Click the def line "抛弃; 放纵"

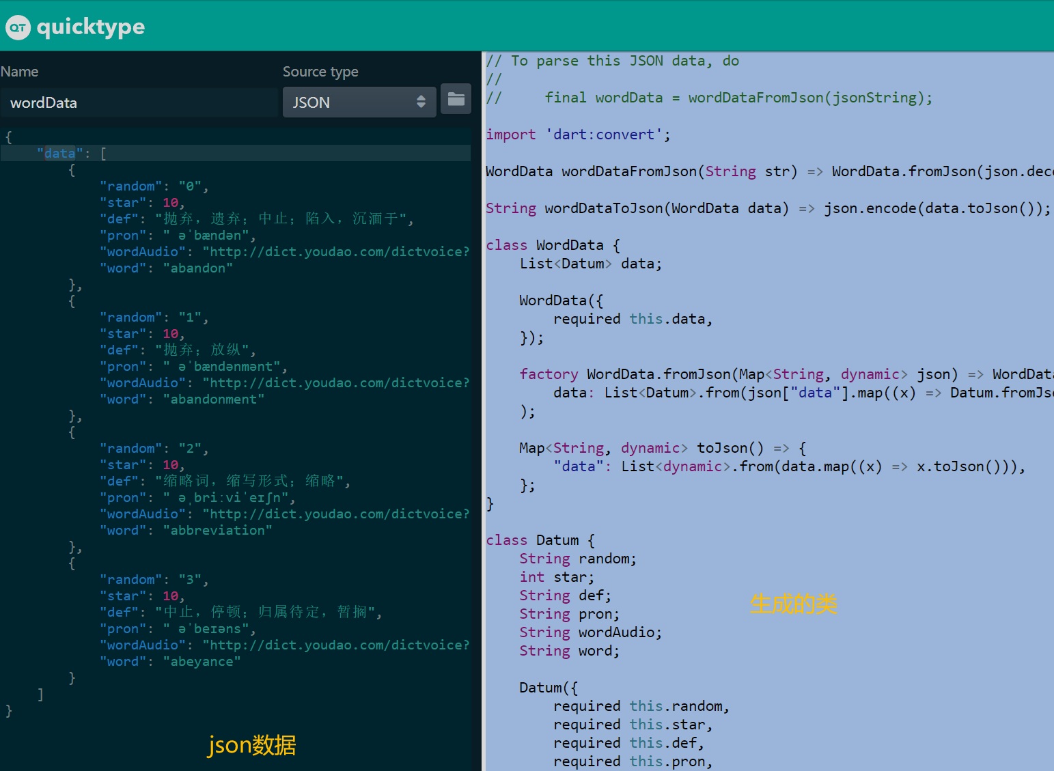(x=178, y=350)
